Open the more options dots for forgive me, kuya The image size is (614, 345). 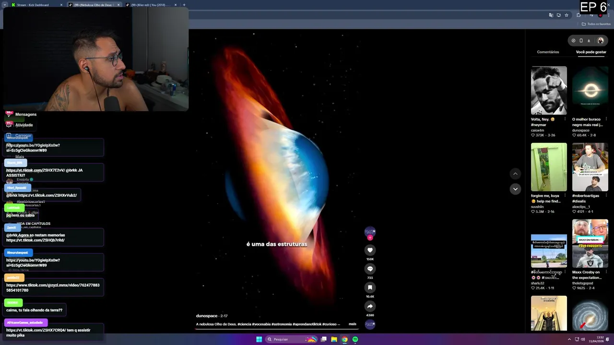(x=565, y=195)
